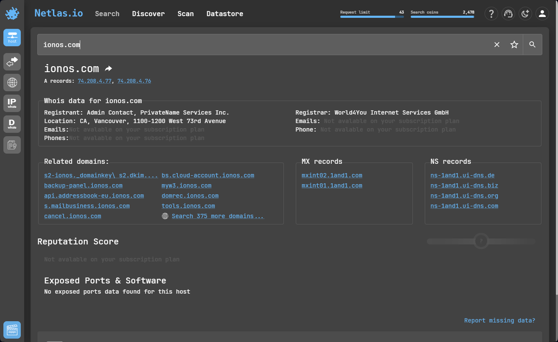558x342 pixels.
Task: Open NS record ns-1and1.ui-dns.com
Action: [x=464, y=206]
